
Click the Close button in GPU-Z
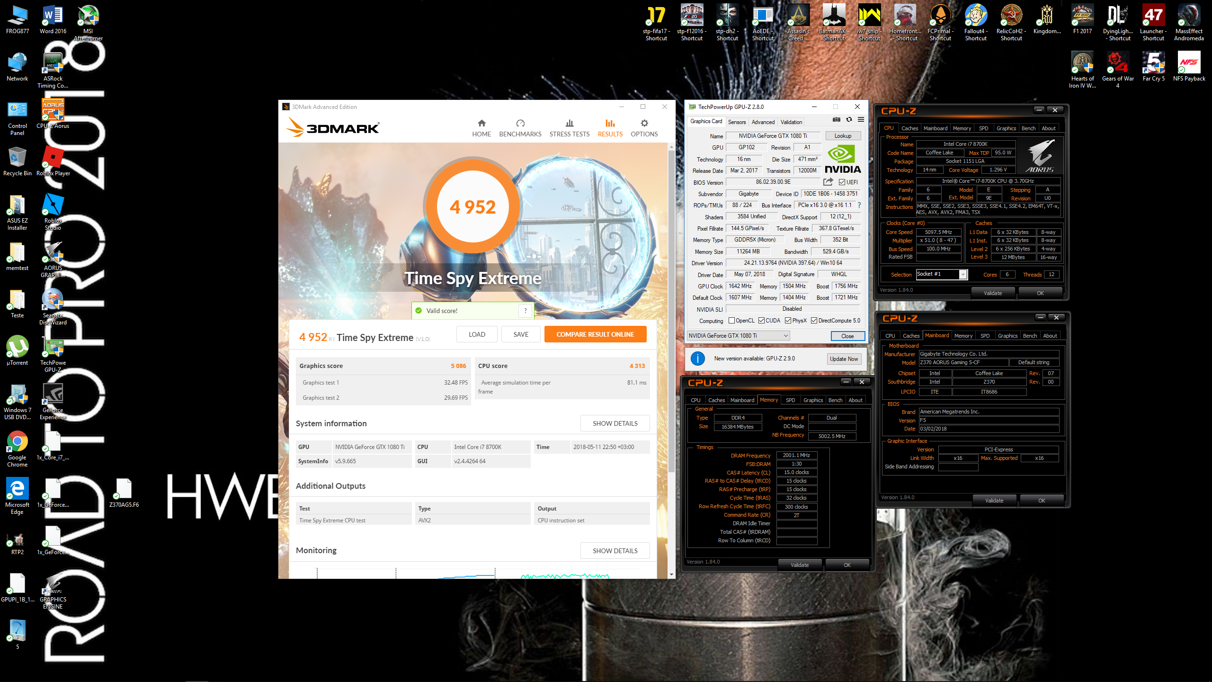847,336
